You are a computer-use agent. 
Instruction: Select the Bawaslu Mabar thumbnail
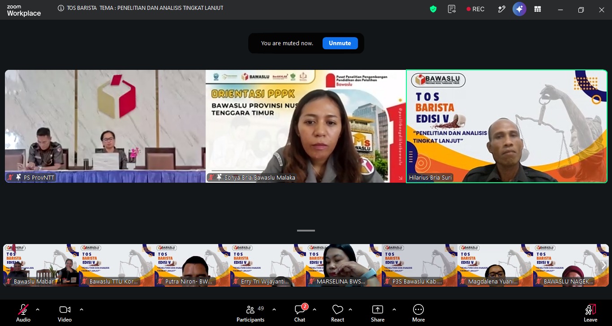coord(41,265)
